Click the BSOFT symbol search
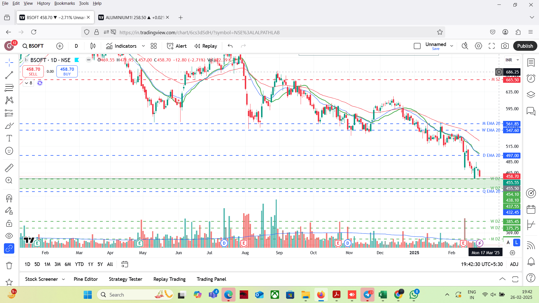The width and height of the screenshot is (539, 303). [33, 46]
